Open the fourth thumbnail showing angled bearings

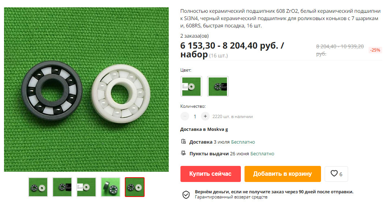click(x=111, y=187)
